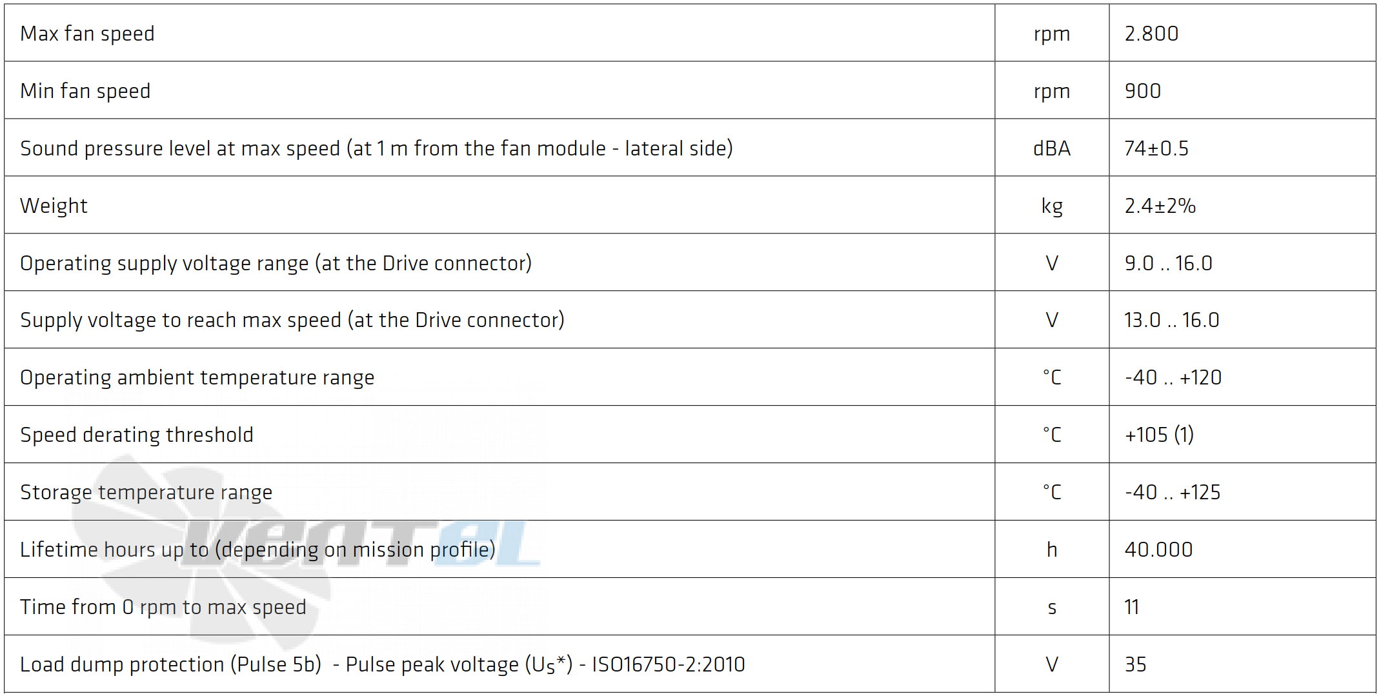
Task: Click the Max fan speed label
Action: tap(87, 34)
